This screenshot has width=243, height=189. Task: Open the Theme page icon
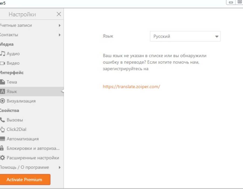pyautogui.click(x=2, y=82)
